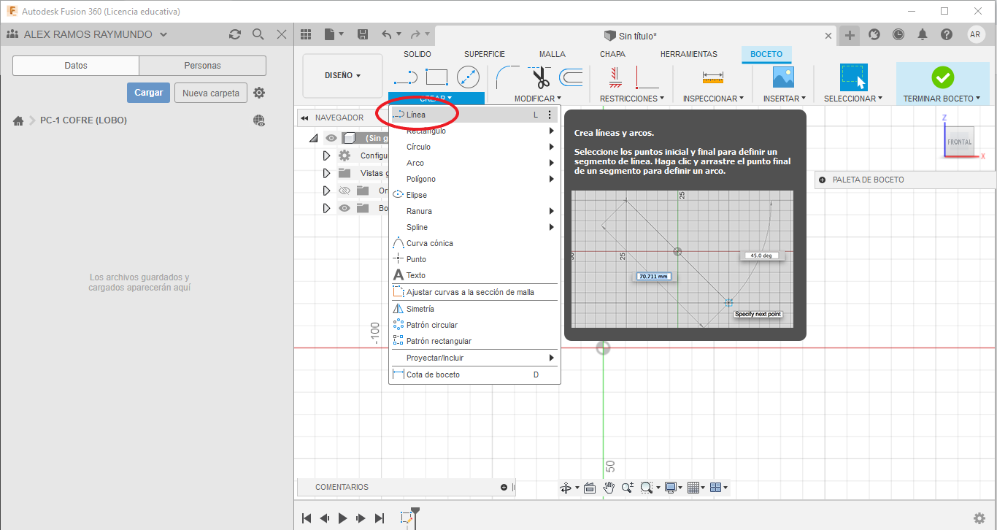Select the two-point rectangle tool icon
Viewport: 997px width, 530px height.
[x=436, y=77]
